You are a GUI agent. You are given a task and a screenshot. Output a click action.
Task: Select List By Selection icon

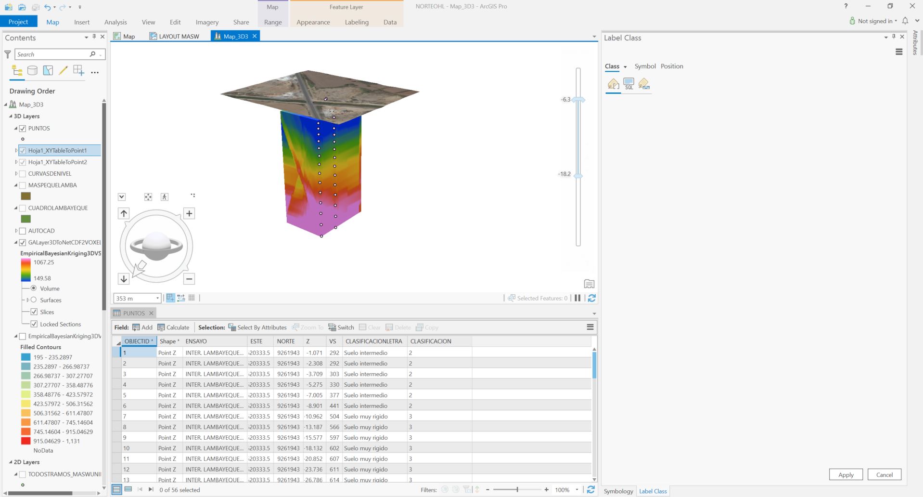pos(48,71)
